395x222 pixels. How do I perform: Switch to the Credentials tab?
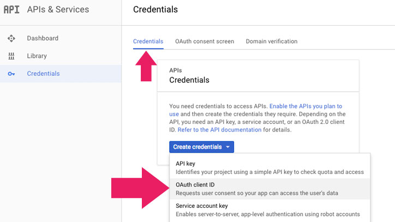(148, 41)
